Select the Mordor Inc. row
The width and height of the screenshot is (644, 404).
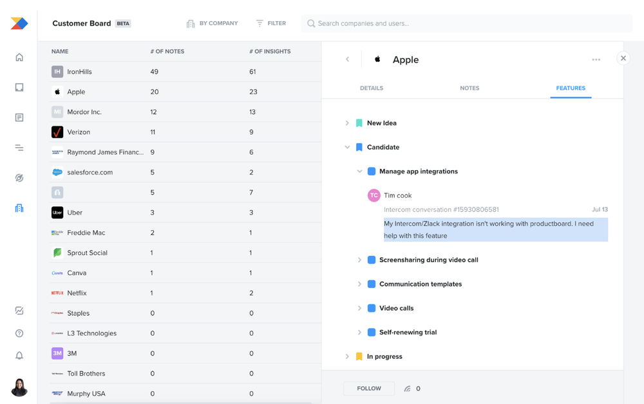(185, 111)
